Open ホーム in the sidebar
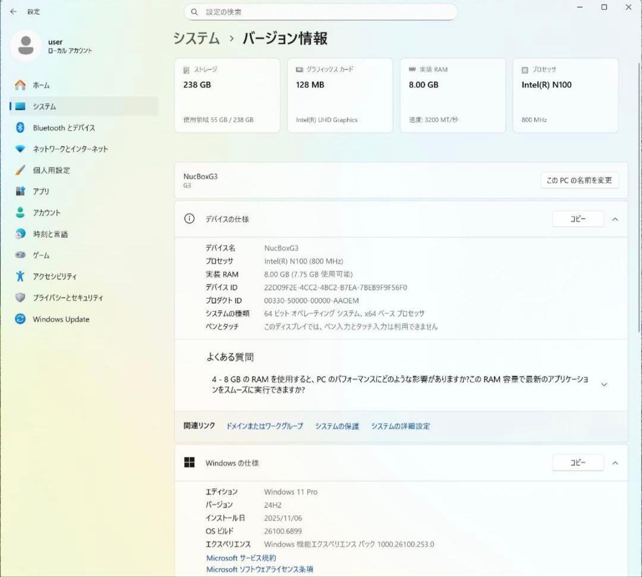 coord(84,85)
